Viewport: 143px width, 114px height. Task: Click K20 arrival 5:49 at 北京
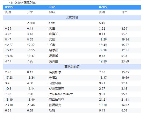tap(102, 23)
